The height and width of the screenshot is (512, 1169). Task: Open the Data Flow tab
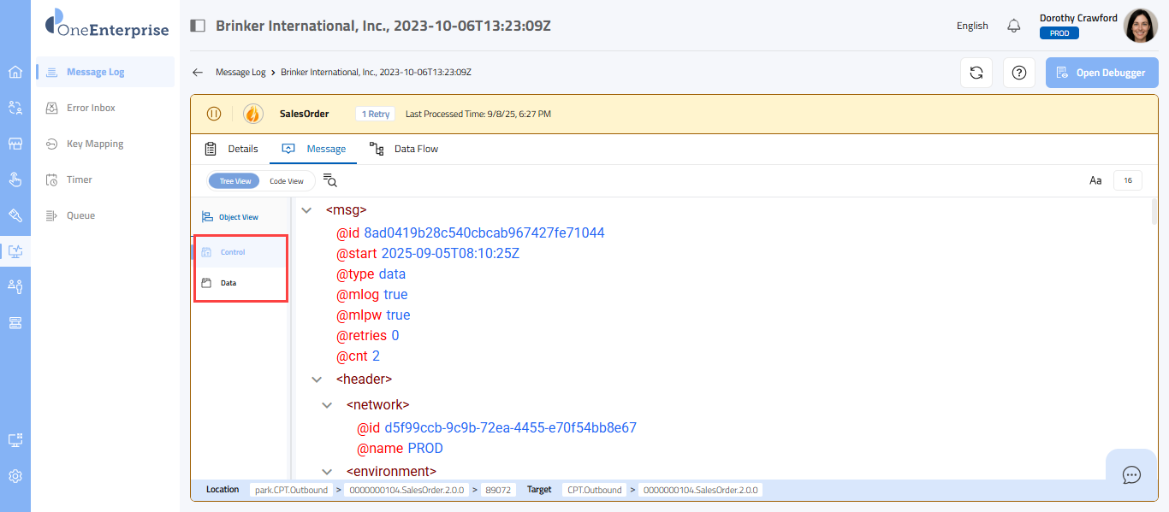pos(404,149)
